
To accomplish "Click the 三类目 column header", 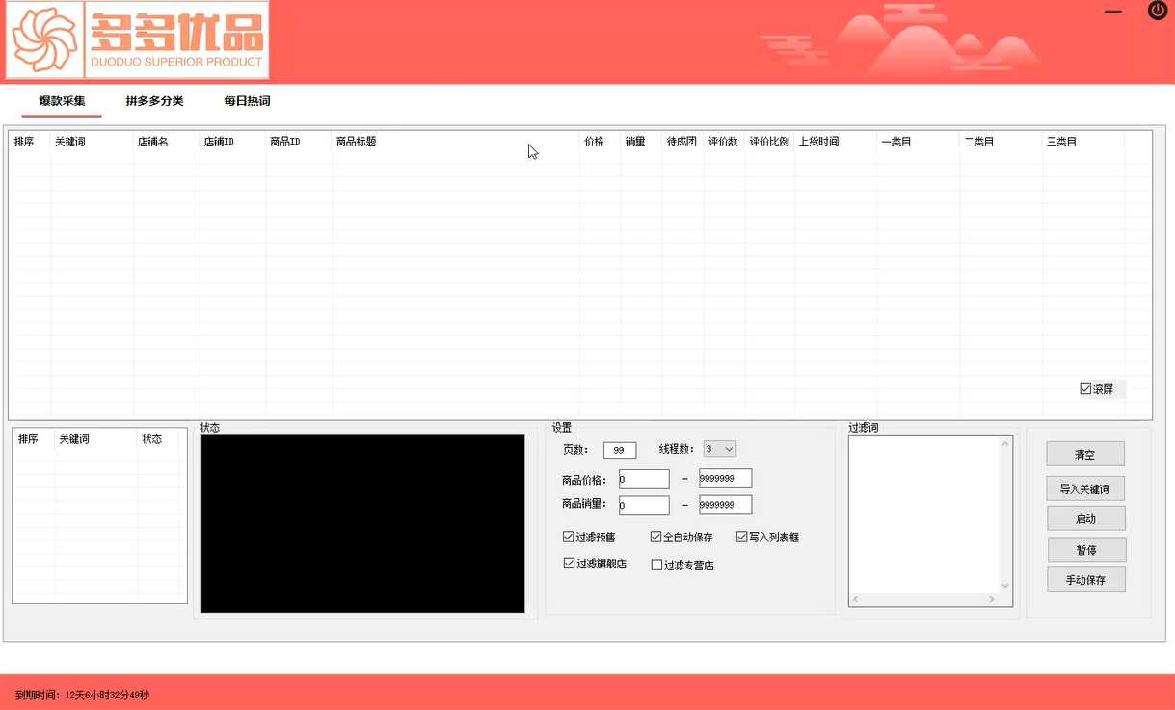I will click(x=1083, y=142).
